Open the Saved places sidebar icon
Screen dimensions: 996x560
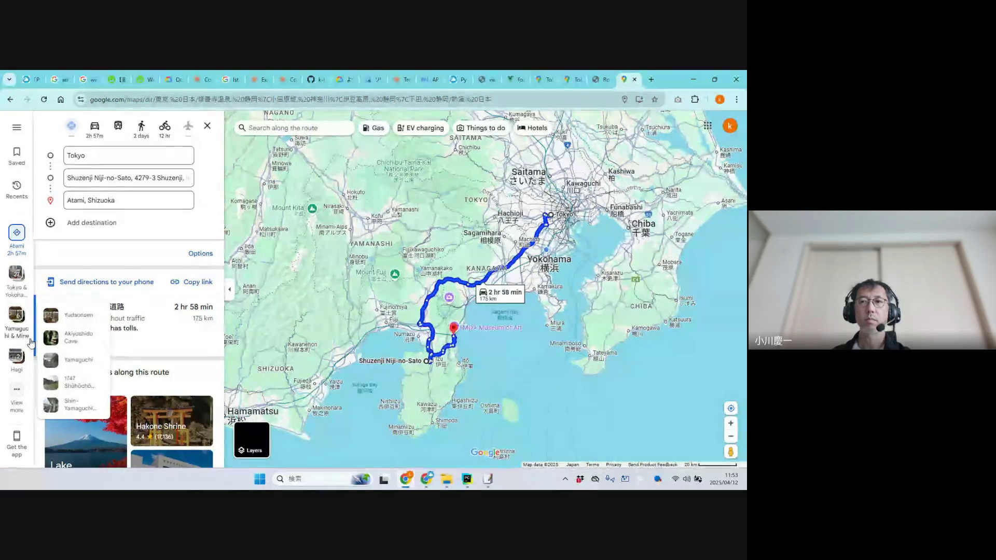[x=17, y=156]
